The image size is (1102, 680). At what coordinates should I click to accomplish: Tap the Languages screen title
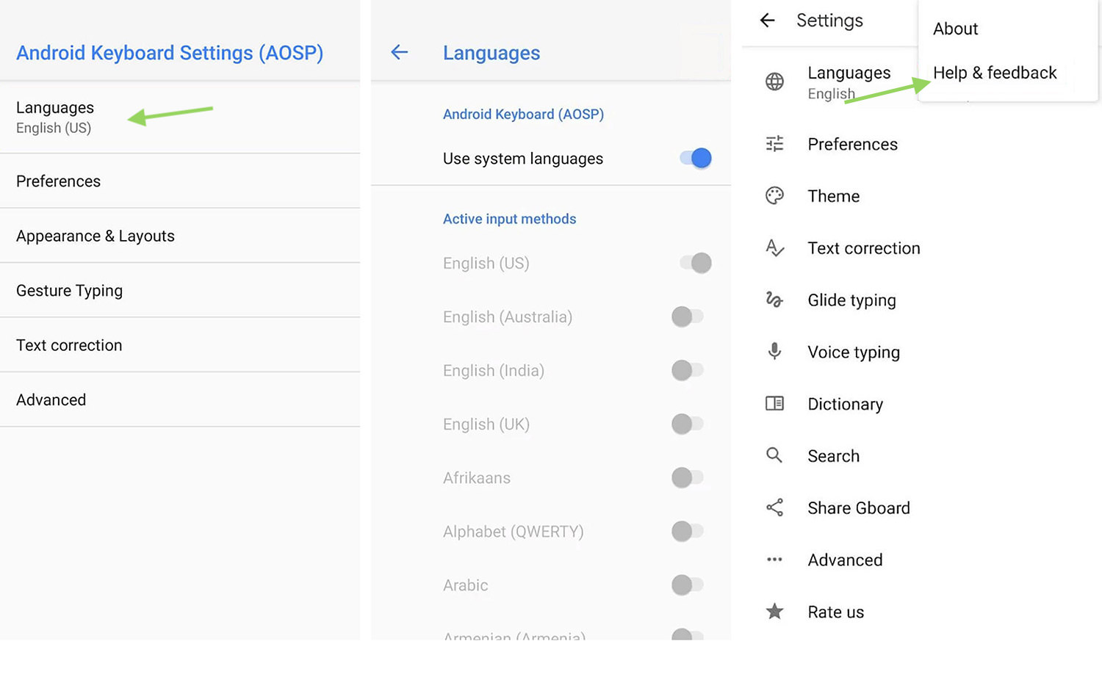click(491, 53)
